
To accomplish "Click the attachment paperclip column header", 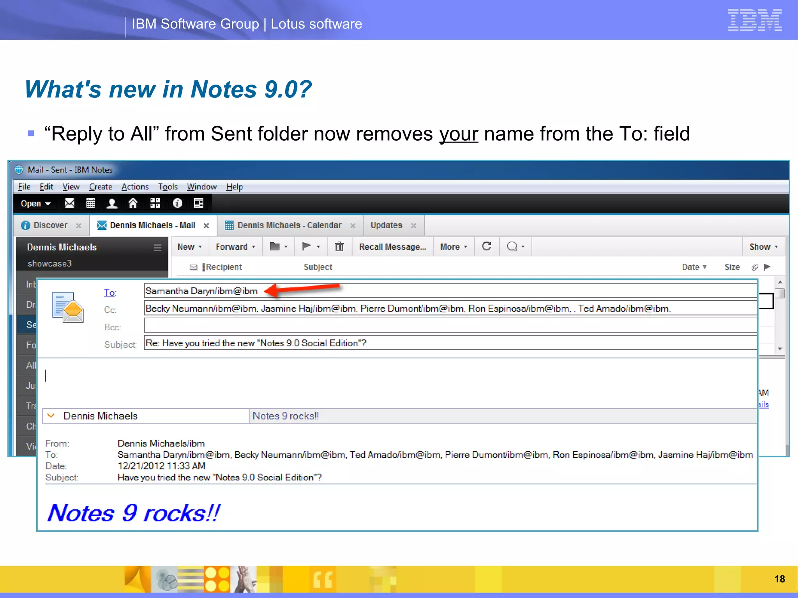I will [755, 267].
